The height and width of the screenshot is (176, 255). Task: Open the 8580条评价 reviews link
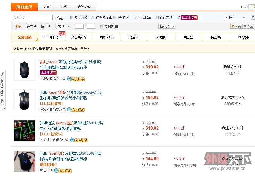(233, 104)
